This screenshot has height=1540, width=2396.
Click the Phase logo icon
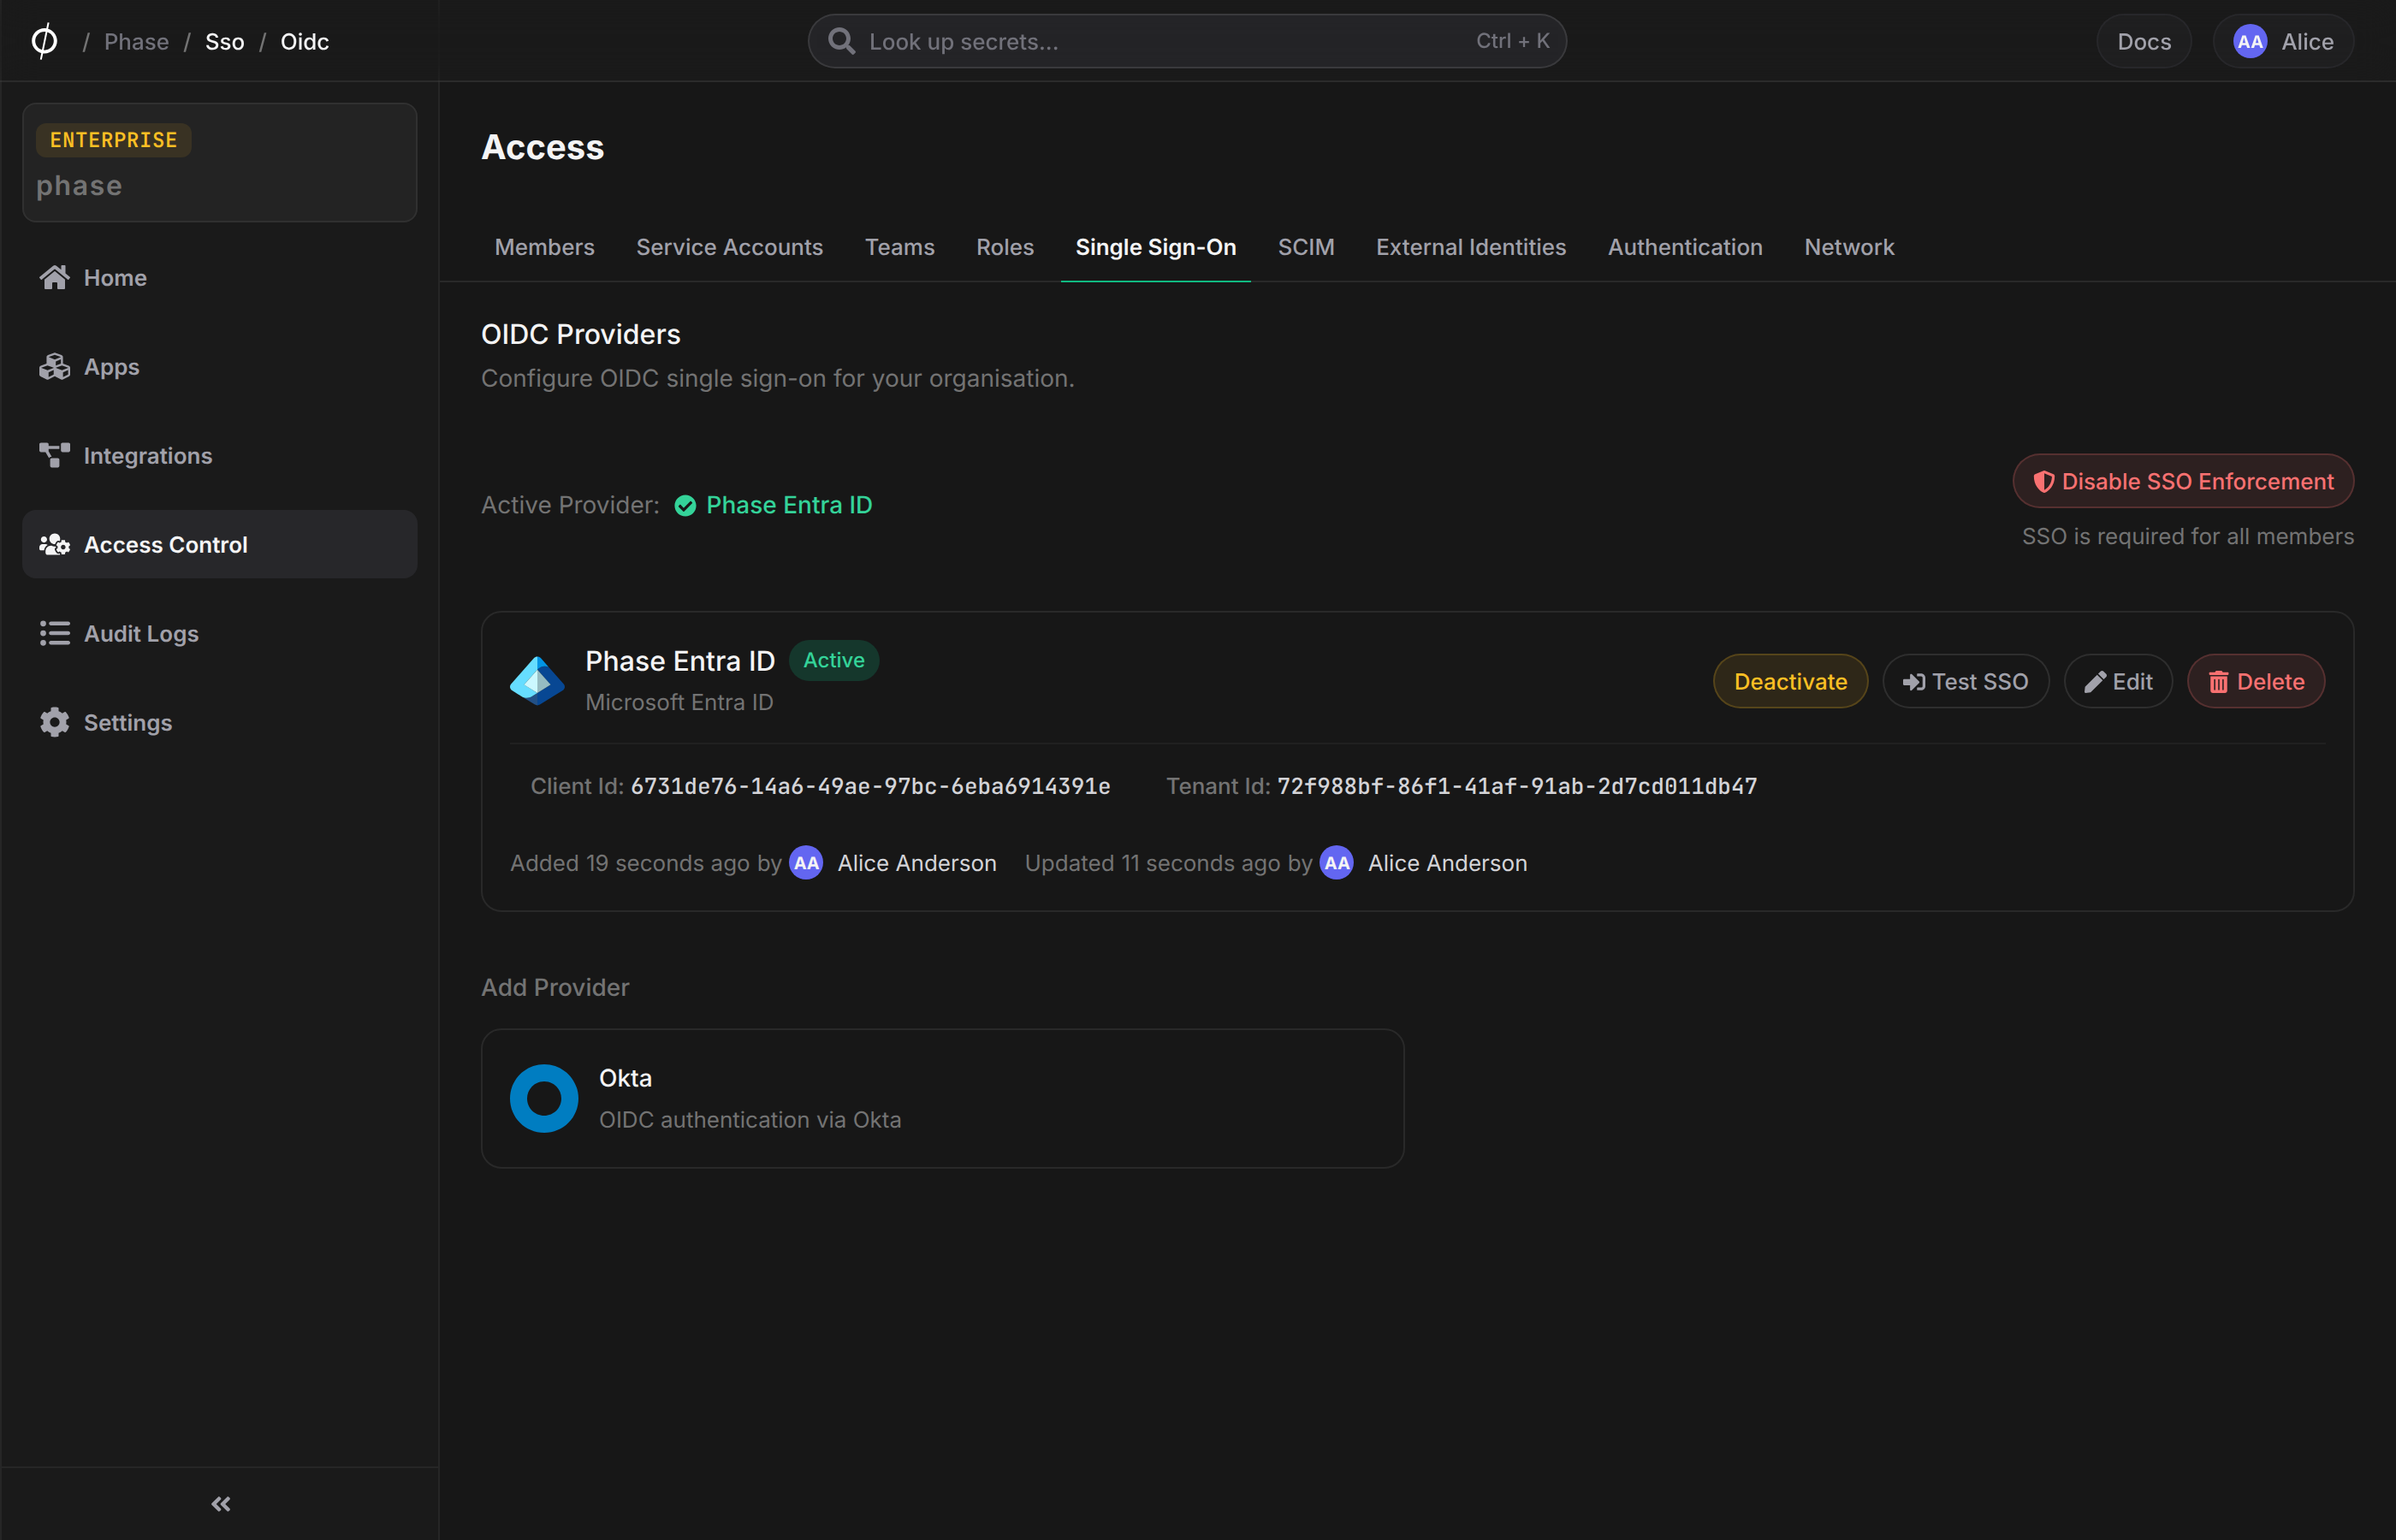[44, 41]
